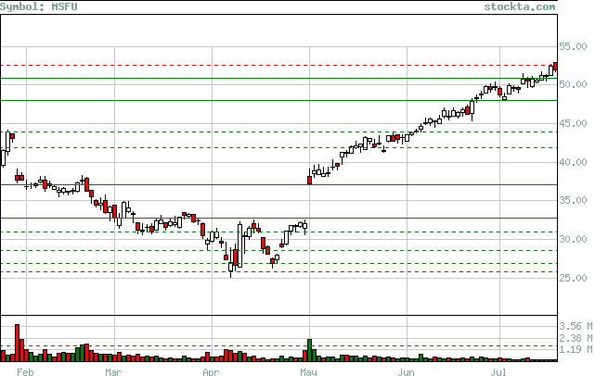608x376 pixels.
Task: Click the Jul month label
Action: (498, 372)
